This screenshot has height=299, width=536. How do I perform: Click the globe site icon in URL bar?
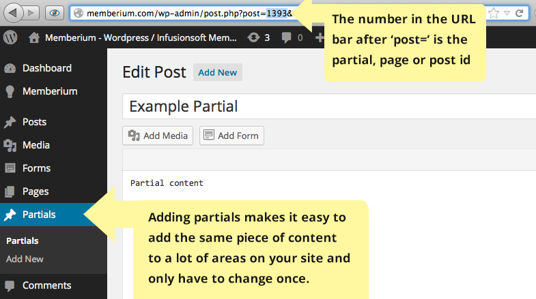pyautogui.click(x=79, y=13)
